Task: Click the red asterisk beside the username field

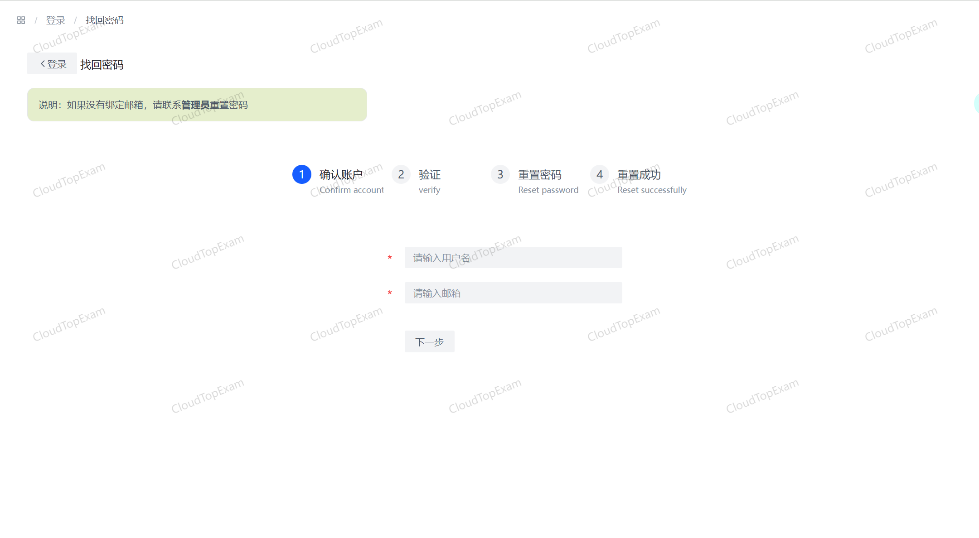Action: pyautogui.click(x=390, y=257)
